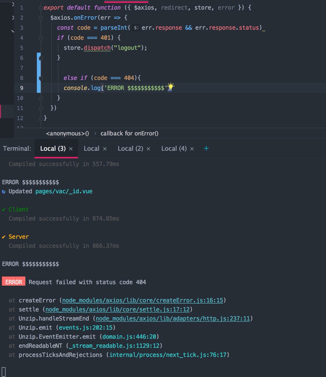Click the orange Server status line
The image size is (326, 377).
tap(15, 237)
